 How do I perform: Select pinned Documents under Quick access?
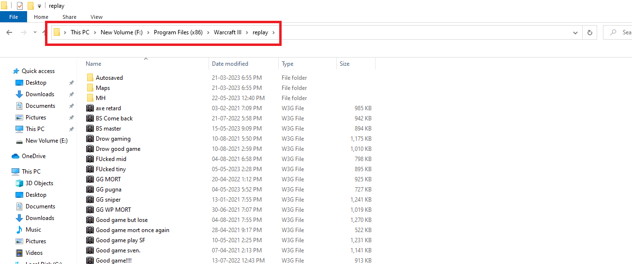click(40, 106)
